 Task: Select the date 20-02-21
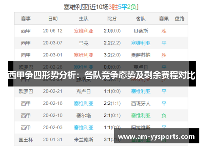coord(53,91)
